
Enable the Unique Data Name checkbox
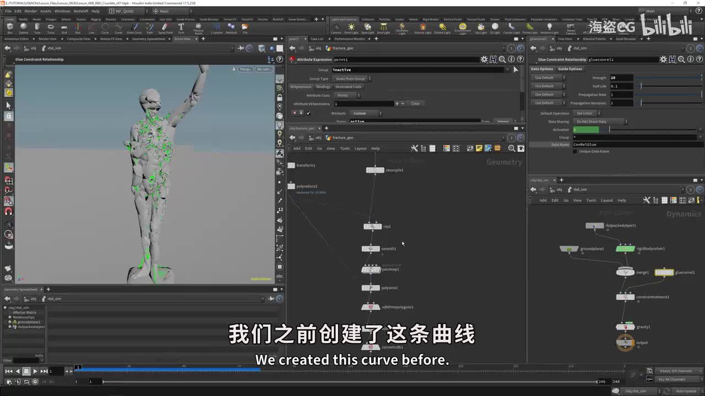pos(575,151)
